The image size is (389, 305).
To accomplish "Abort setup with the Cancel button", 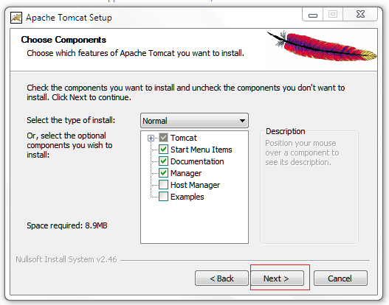I will [340, 278].
